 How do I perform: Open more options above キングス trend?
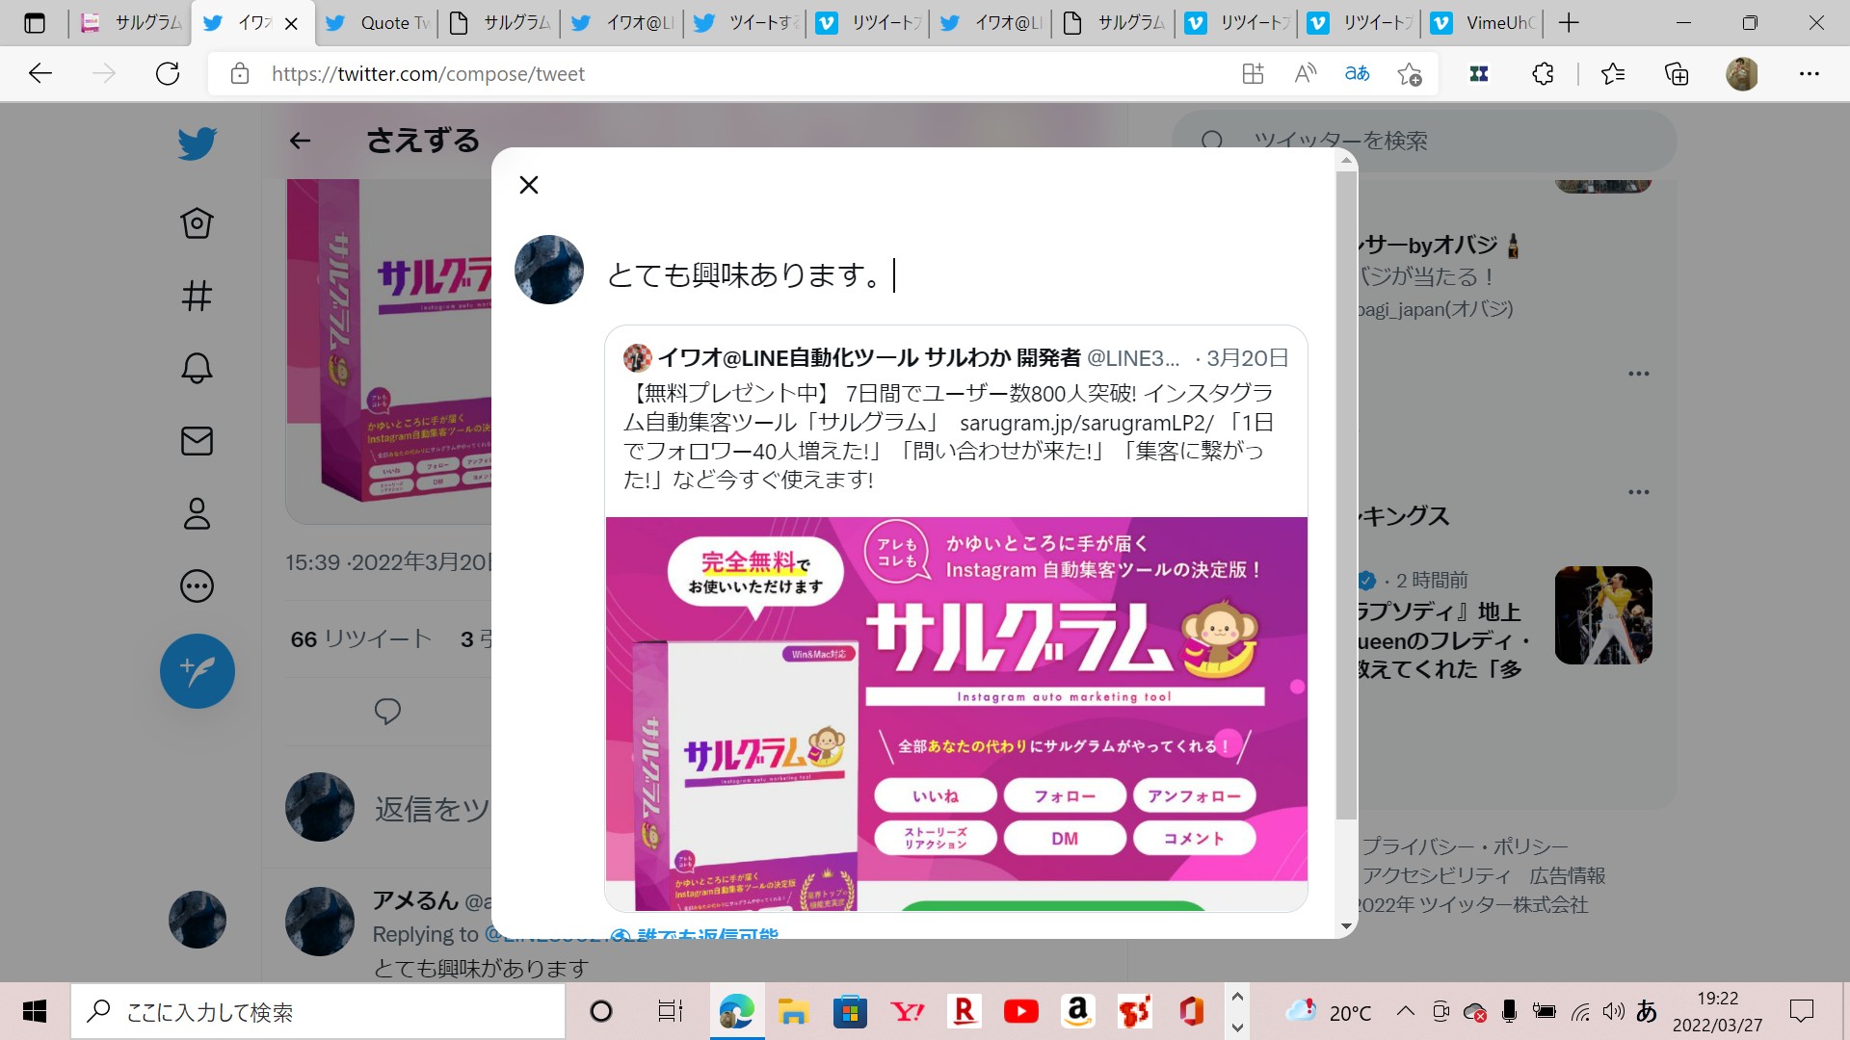[1639, 492]
